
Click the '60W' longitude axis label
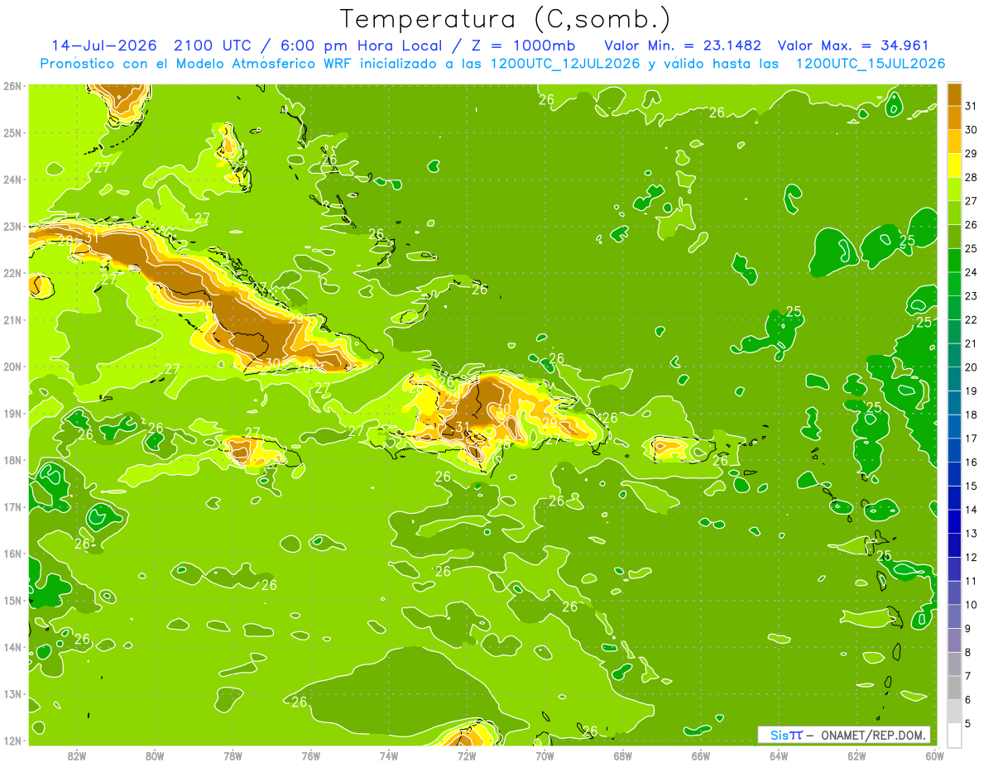pos(934,755)
